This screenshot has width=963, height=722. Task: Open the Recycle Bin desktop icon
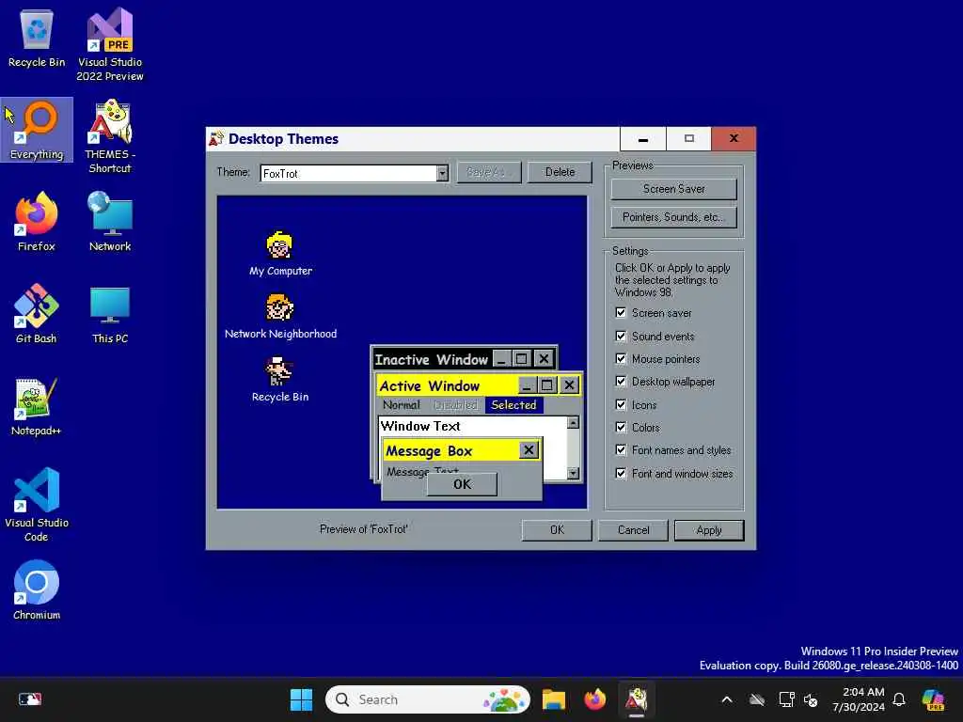[x=37, y=38]
